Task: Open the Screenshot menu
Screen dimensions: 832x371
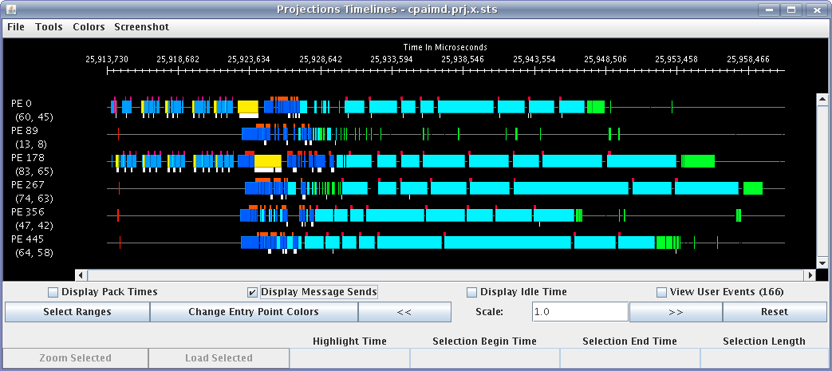Action: 141,26
